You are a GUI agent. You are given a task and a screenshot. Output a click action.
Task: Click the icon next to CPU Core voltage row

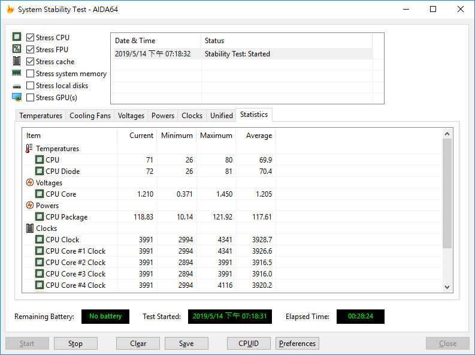click(40, 194)
